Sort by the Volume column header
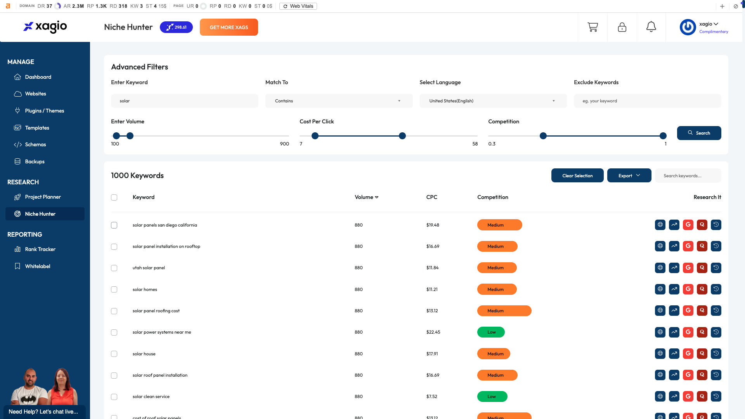 [366, 197]
